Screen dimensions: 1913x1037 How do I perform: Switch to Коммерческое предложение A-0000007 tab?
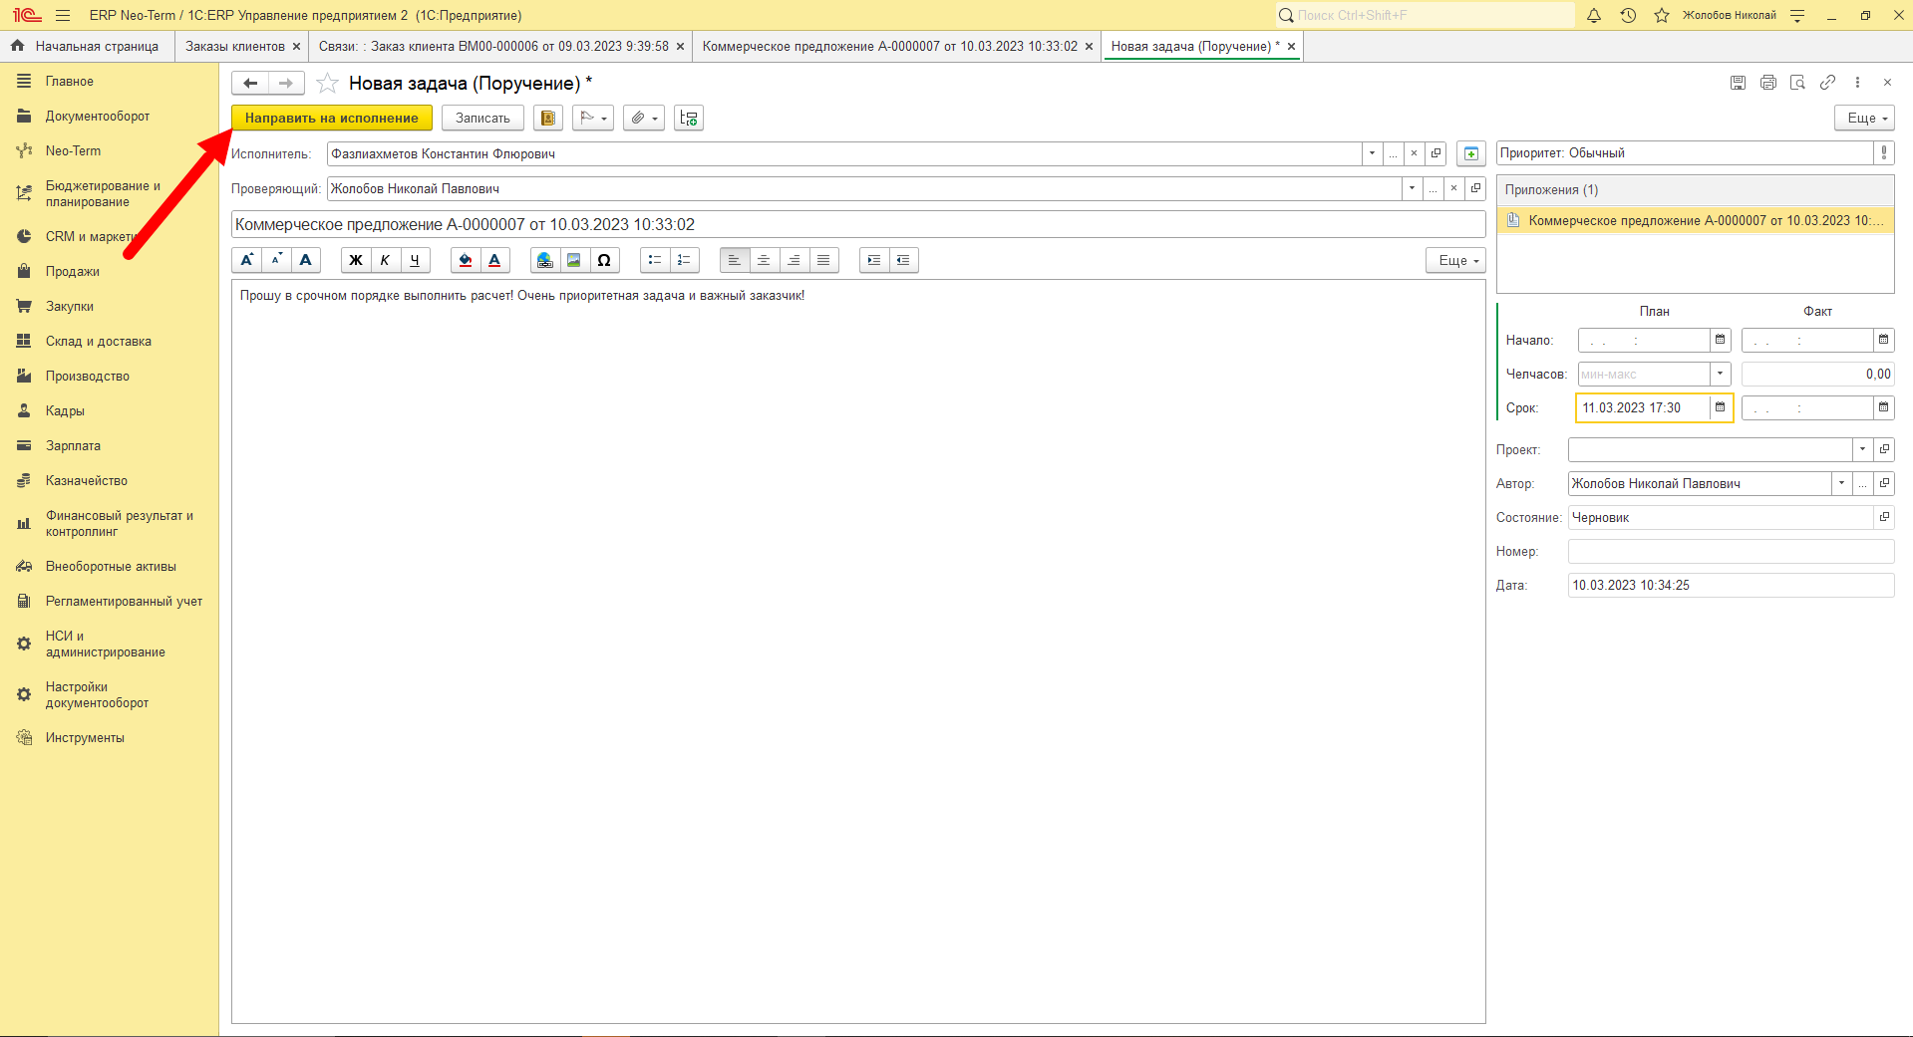point(890,46)
